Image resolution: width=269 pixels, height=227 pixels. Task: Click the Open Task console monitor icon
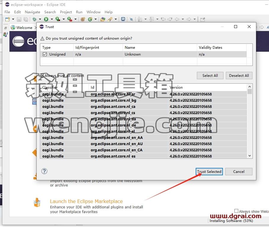(x=123, y=19)
